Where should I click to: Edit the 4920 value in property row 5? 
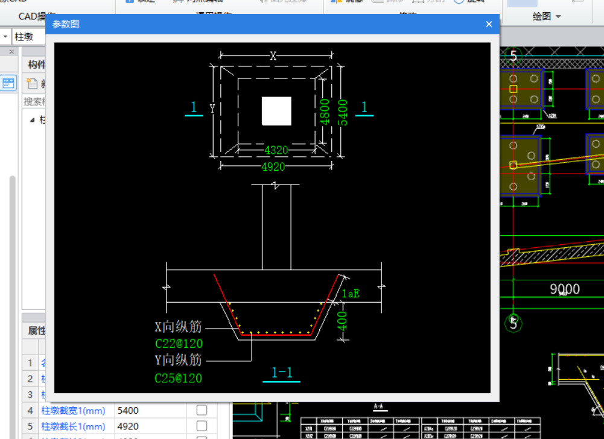[x=151, y=426]
